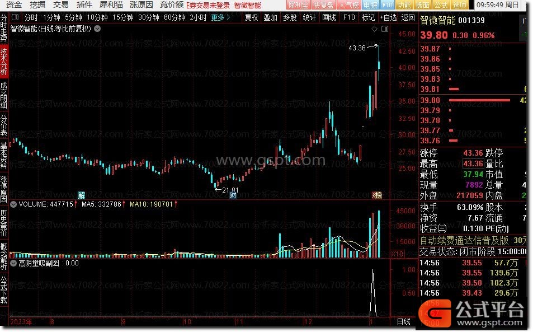Expand the 更多 timeframe list

point(220,17)
